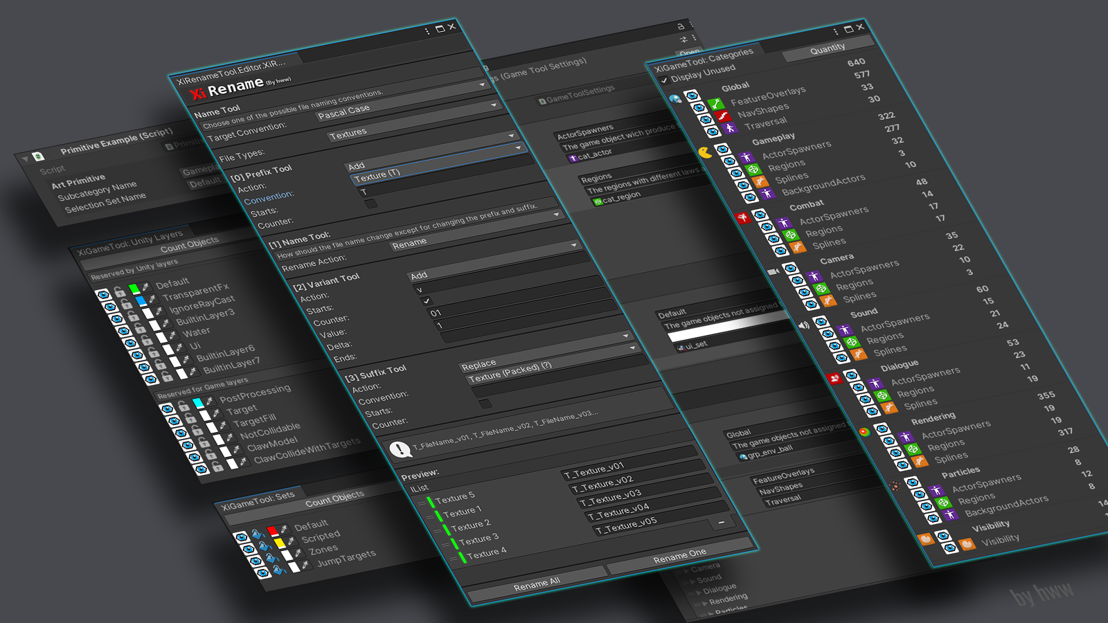Click green Regions icon under Combat
The width and height of the screenshot is (1108, 623).
pyautogui.click(x=790, y=235)
